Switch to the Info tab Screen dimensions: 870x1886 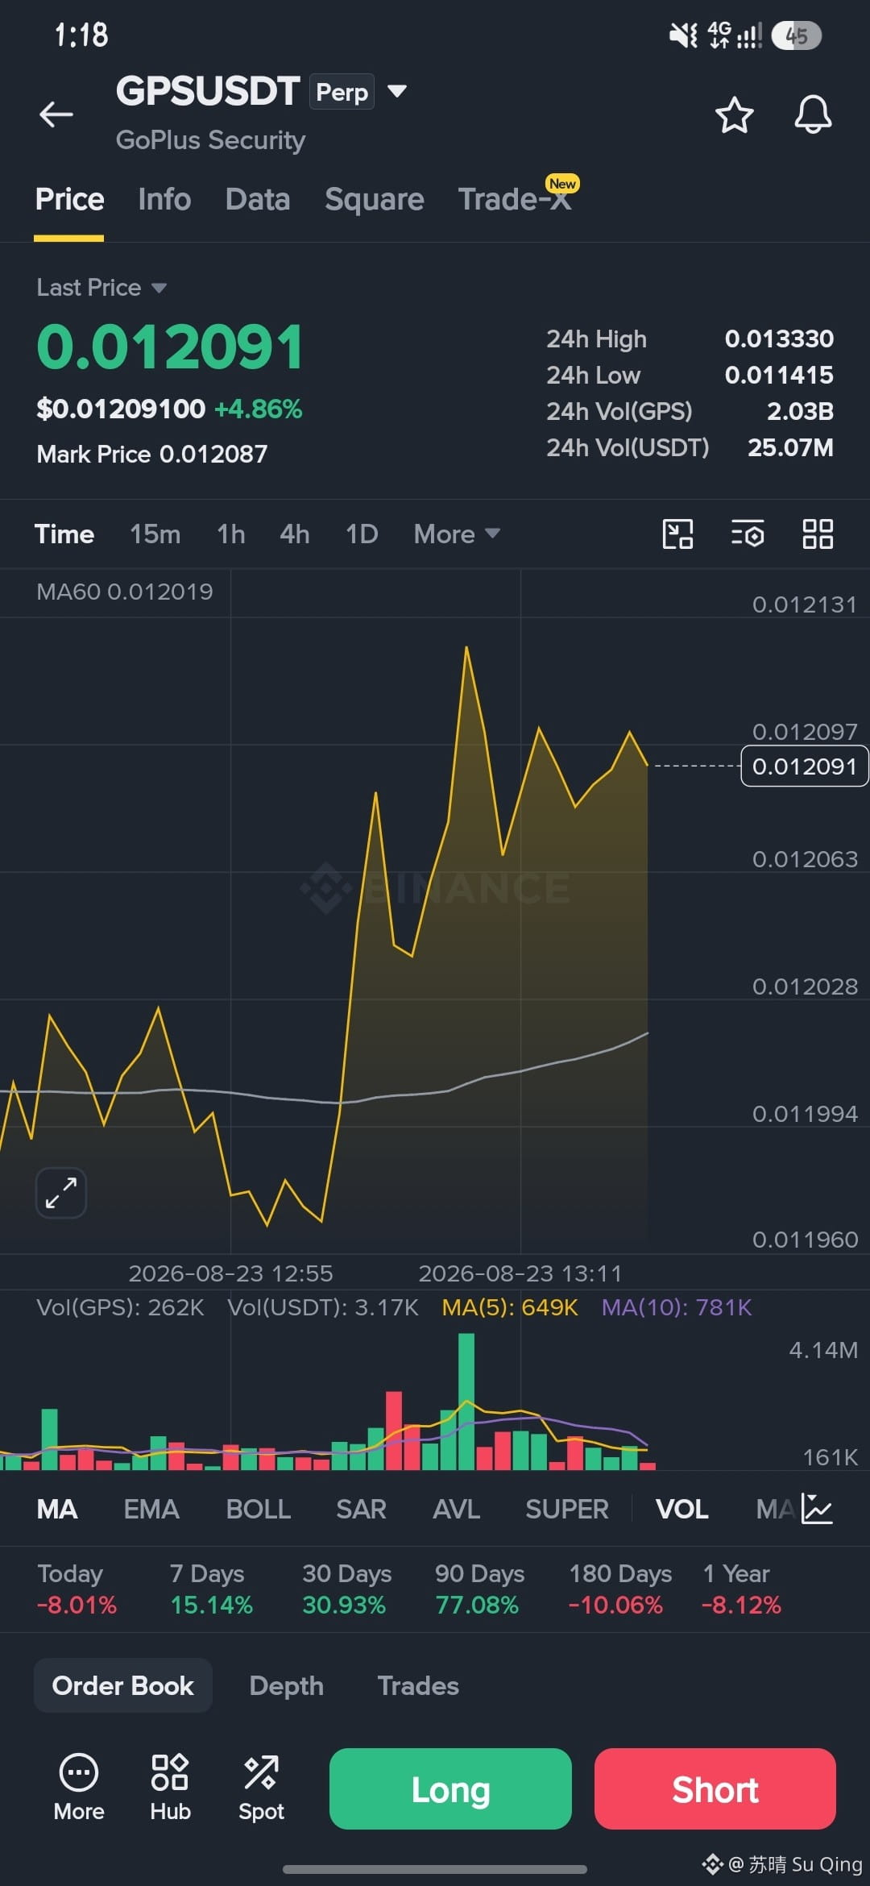tap(164, 199)
